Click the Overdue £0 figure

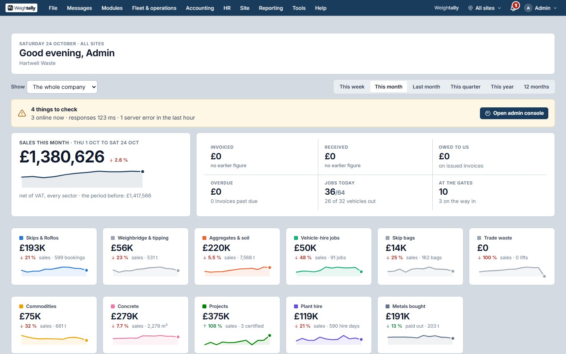(216, 192)
